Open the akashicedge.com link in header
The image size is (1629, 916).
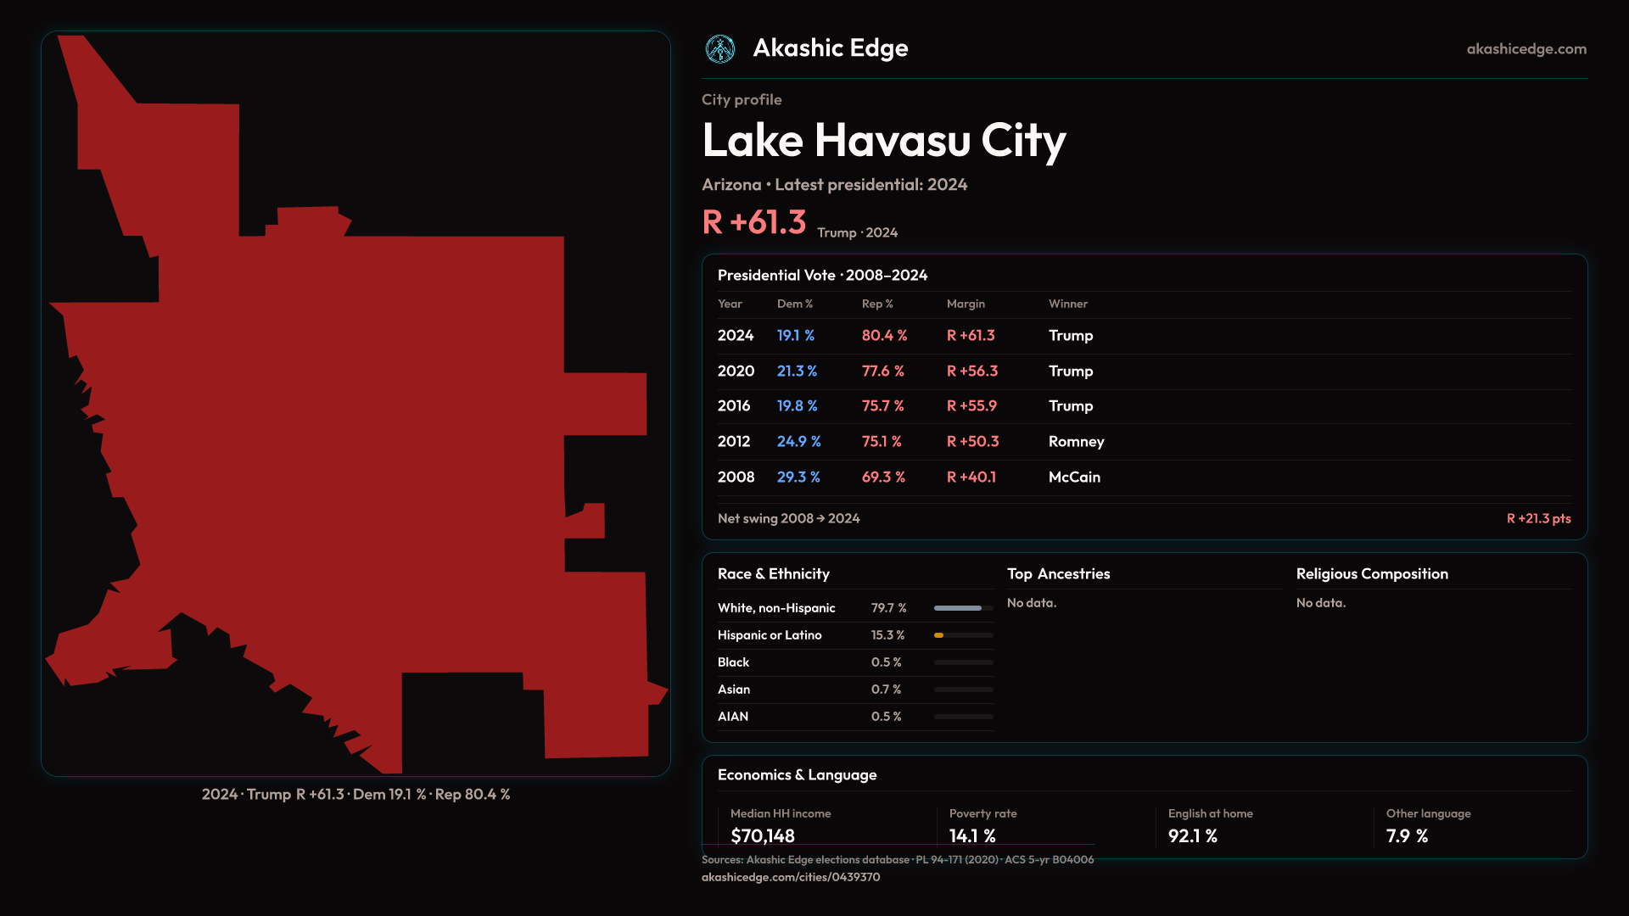[x=1525, y=49]
